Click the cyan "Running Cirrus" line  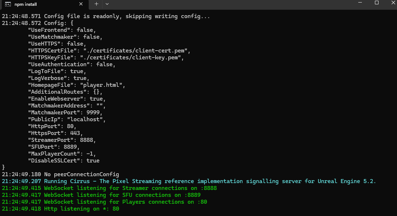pyautogui.click(x=210, y=181)
